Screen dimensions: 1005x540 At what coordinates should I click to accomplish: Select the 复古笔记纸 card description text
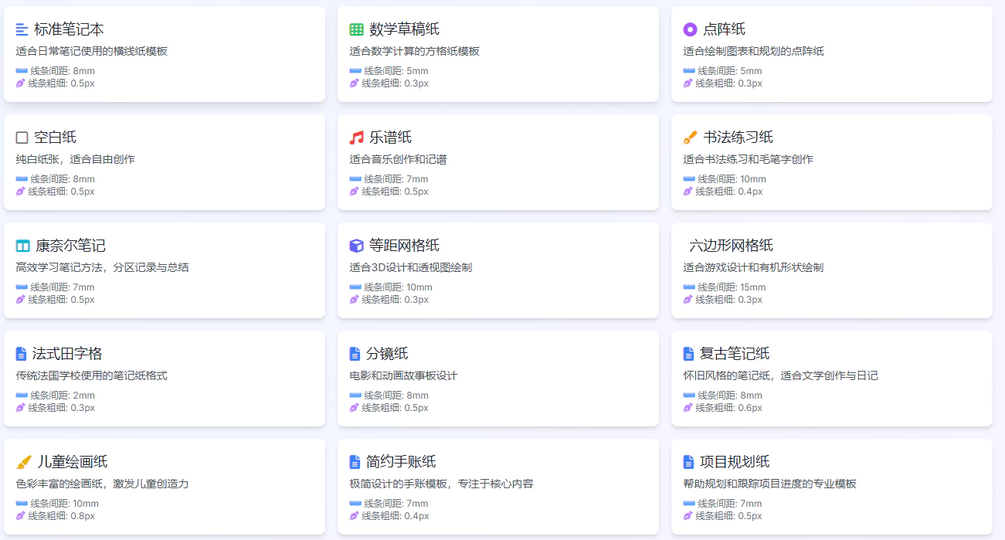(780, 375)
